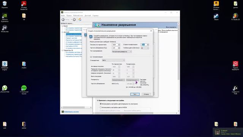
Task: Select Настройка Surround, PhysX tree item
Action: coord(74,56)
